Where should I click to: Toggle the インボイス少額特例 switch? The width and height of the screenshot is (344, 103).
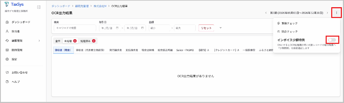point(332,40)
